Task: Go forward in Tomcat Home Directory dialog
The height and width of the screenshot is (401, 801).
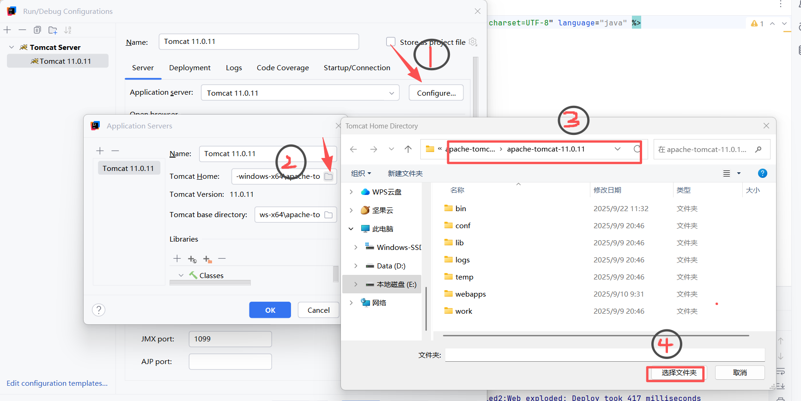Action: (374, 149)
